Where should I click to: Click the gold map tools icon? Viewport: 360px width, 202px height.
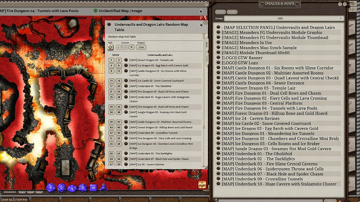coord(202,185)
